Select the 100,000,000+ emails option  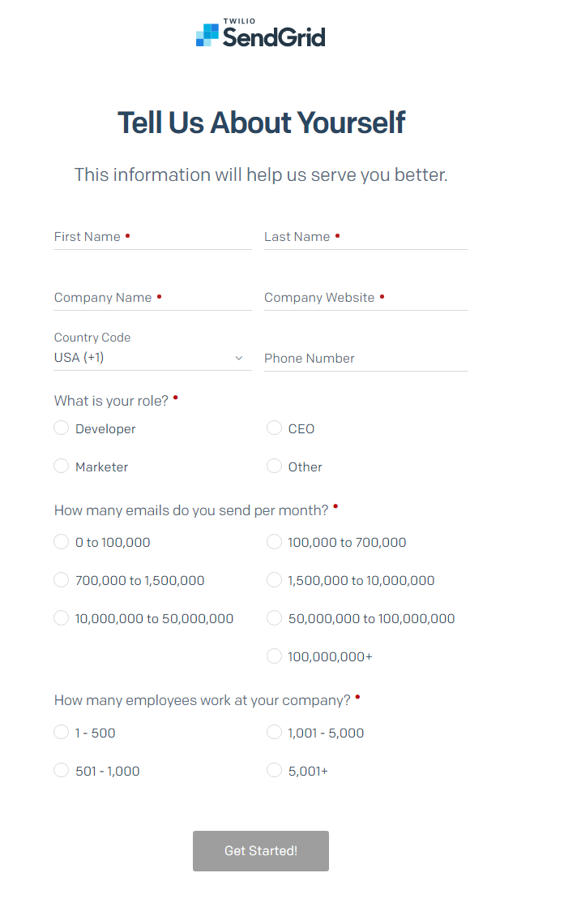click(275, 656)
